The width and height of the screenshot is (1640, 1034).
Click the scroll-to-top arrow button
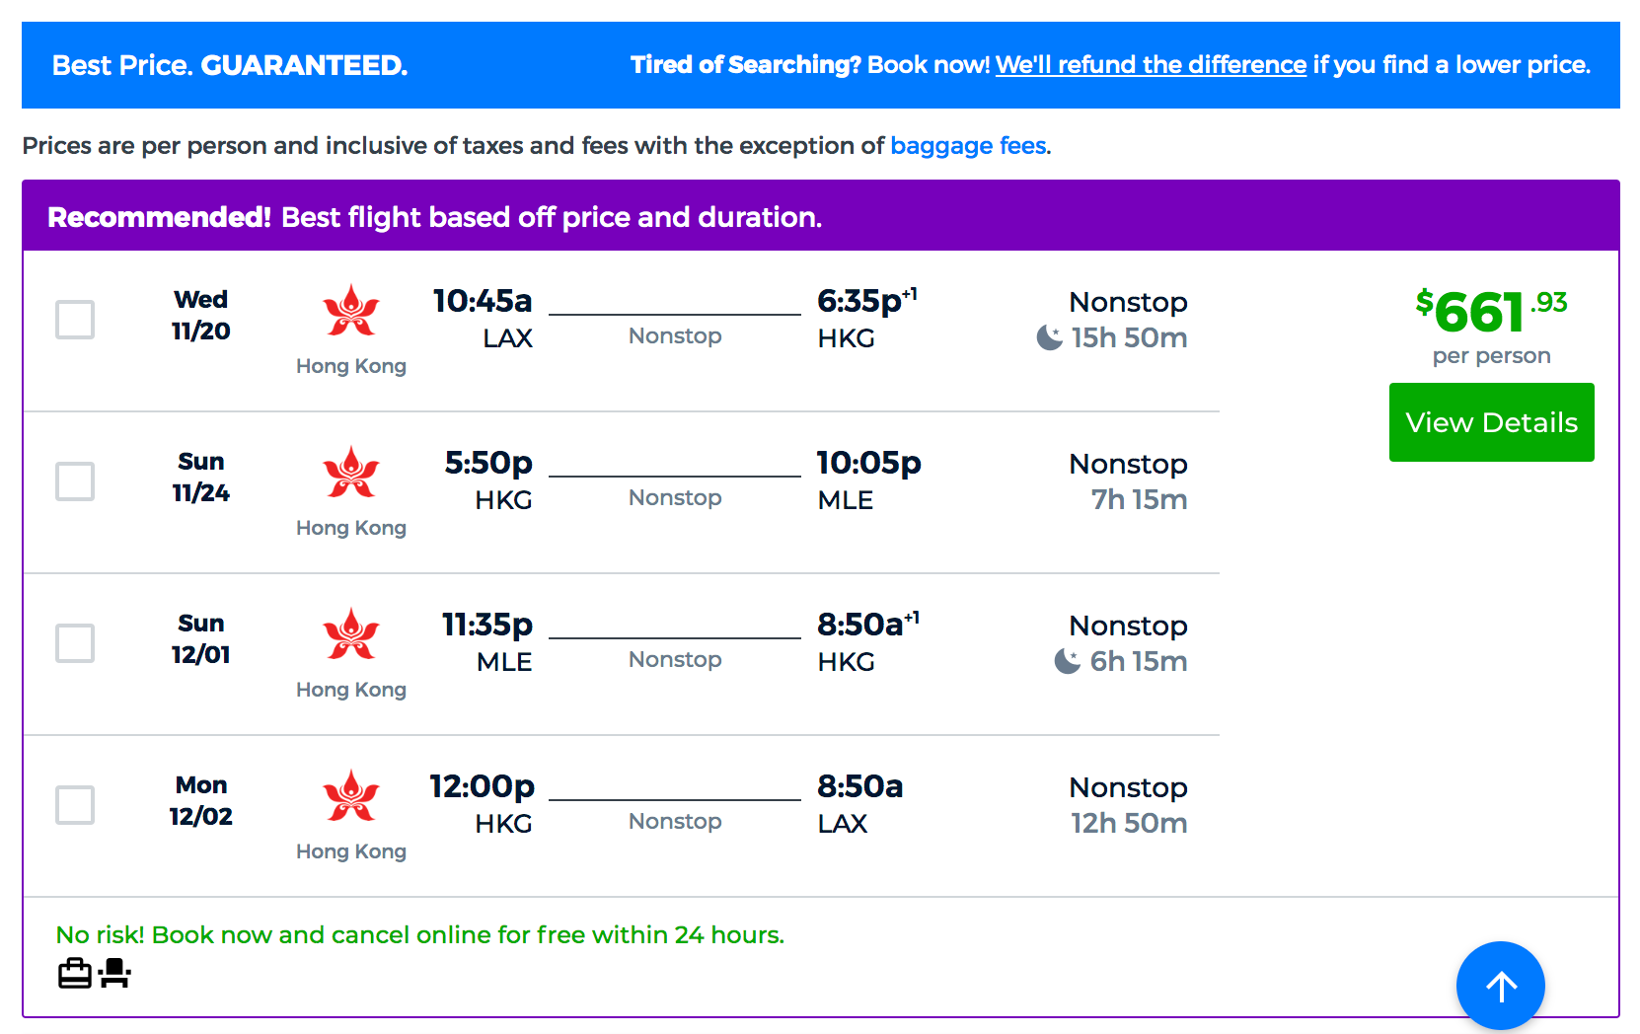1500,986
